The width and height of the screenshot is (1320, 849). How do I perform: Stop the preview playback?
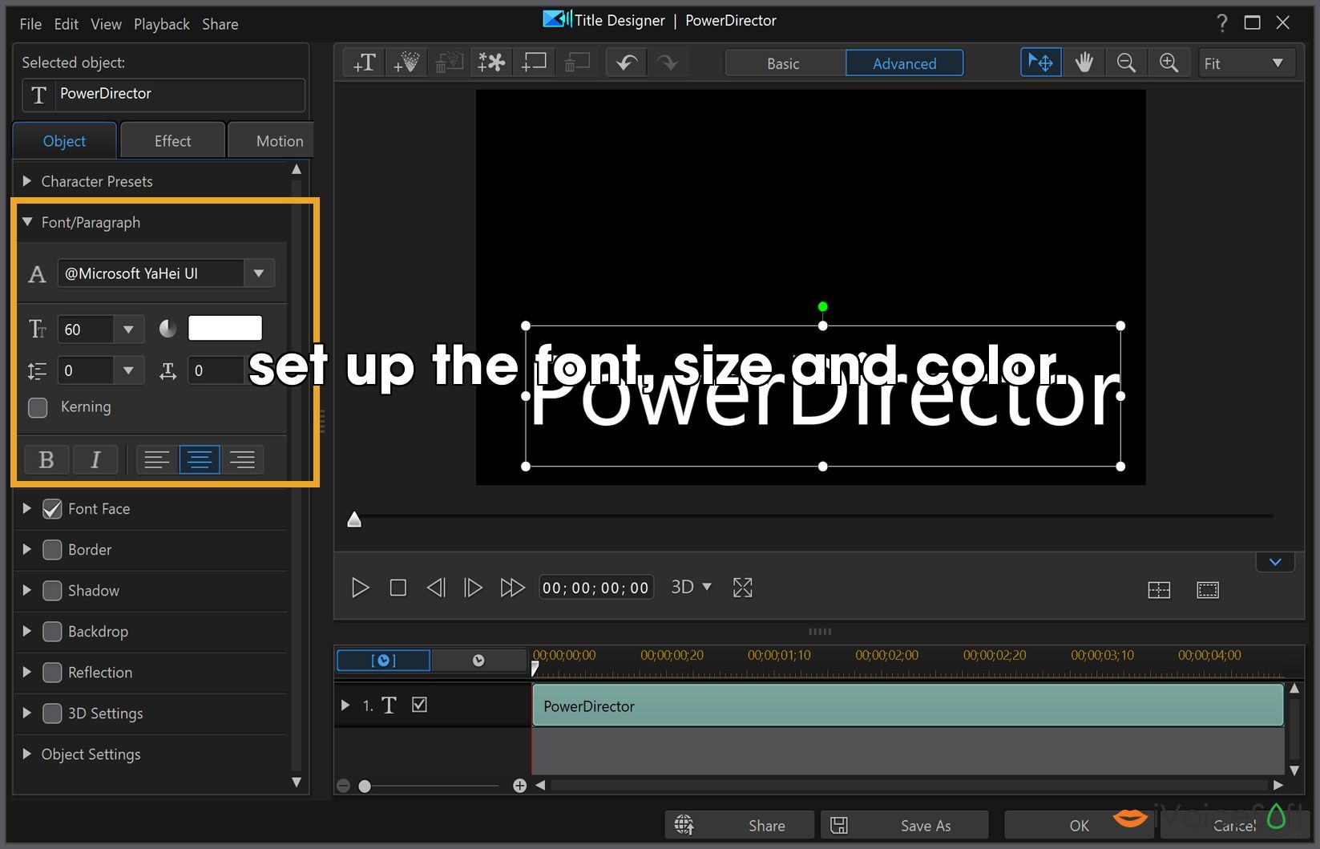[x=398, y=588]
